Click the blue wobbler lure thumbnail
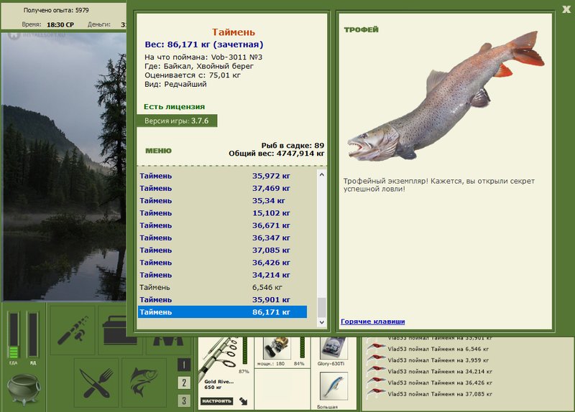575x412 pixels. pos(333,386)
